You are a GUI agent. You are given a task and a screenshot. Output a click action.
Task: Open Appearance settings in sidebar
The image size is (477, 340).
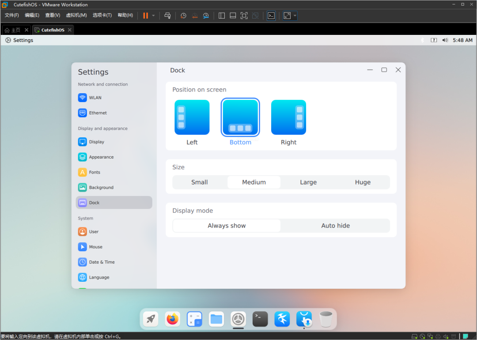101,157
